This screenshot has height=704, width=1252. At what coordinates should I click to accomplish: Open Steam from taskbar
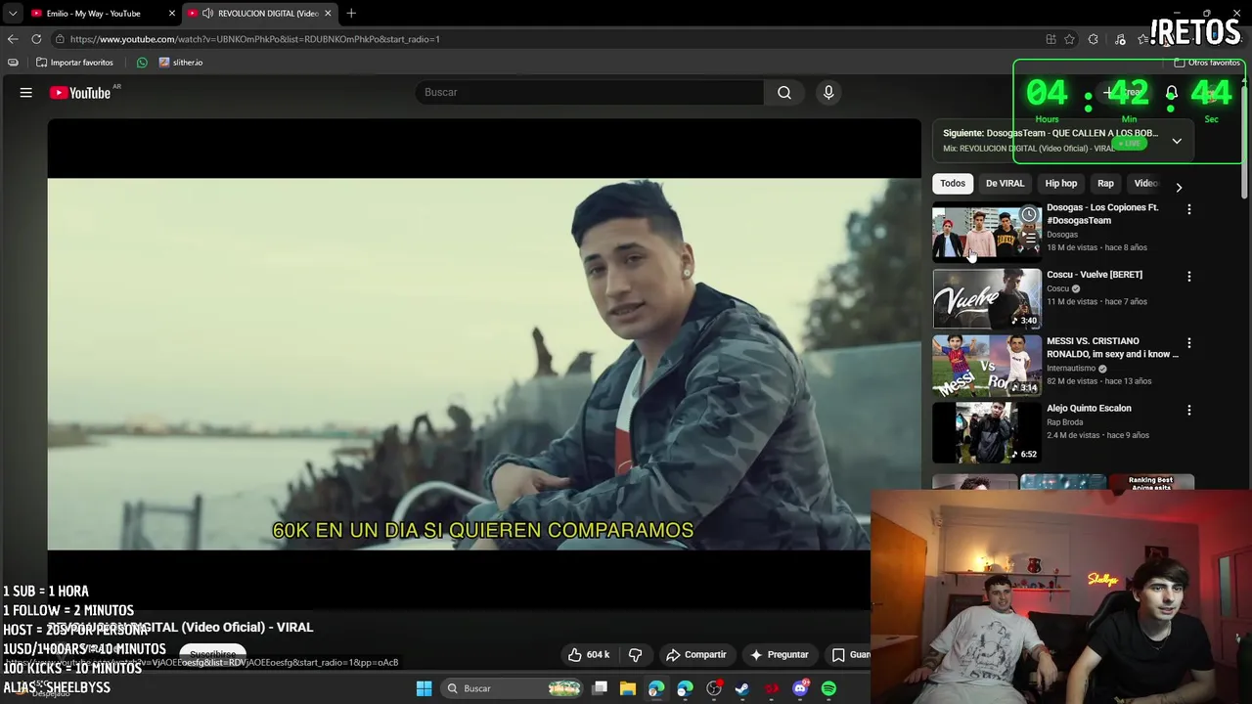click(742, 688)
